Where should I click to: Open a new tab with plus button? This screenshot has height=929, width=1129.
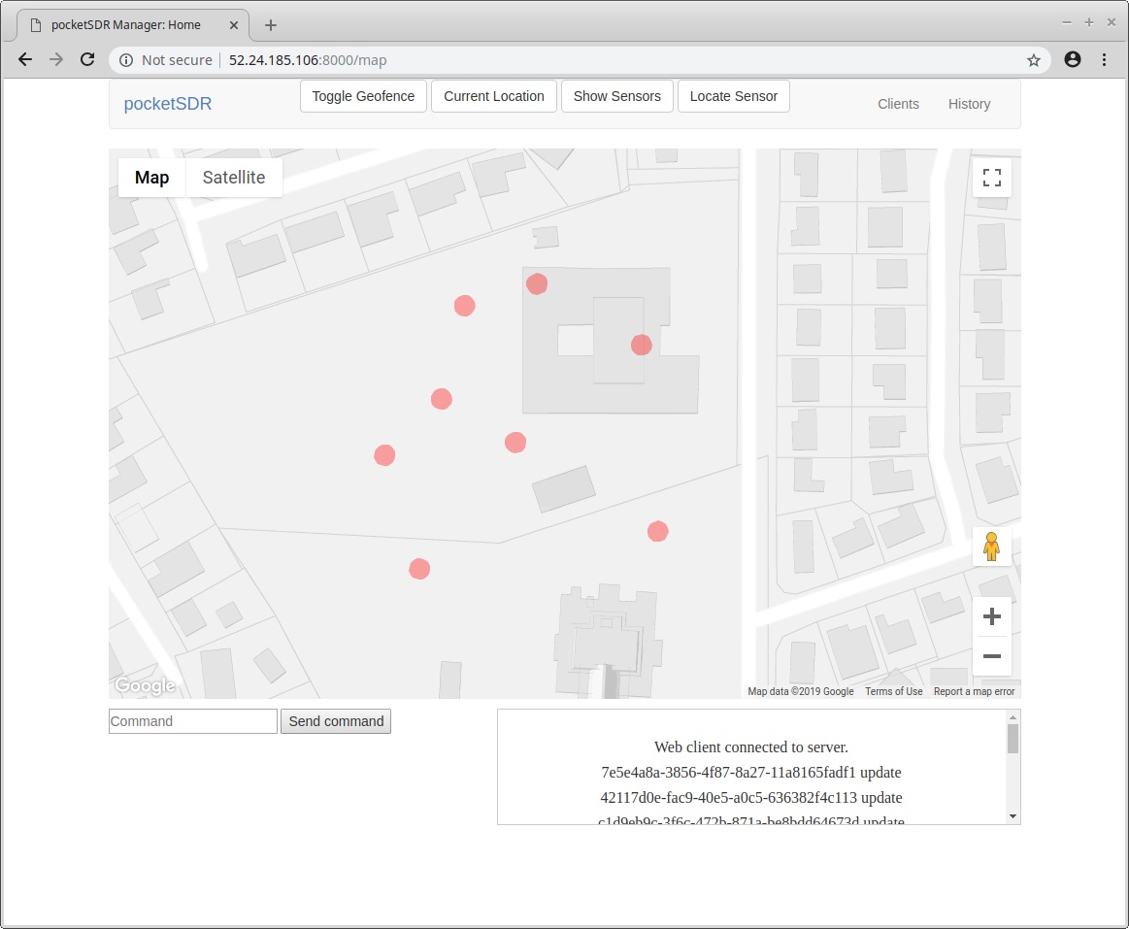click(270, 25)
